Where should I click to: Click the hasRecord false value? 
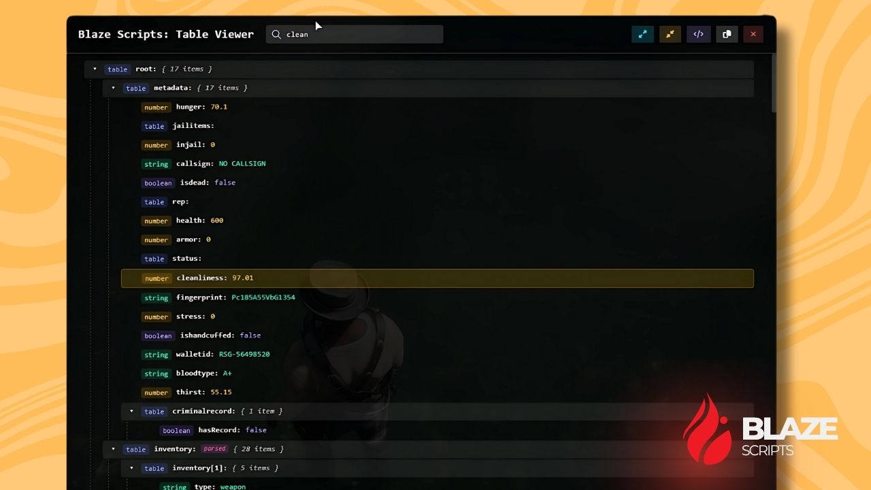(256, 430)
